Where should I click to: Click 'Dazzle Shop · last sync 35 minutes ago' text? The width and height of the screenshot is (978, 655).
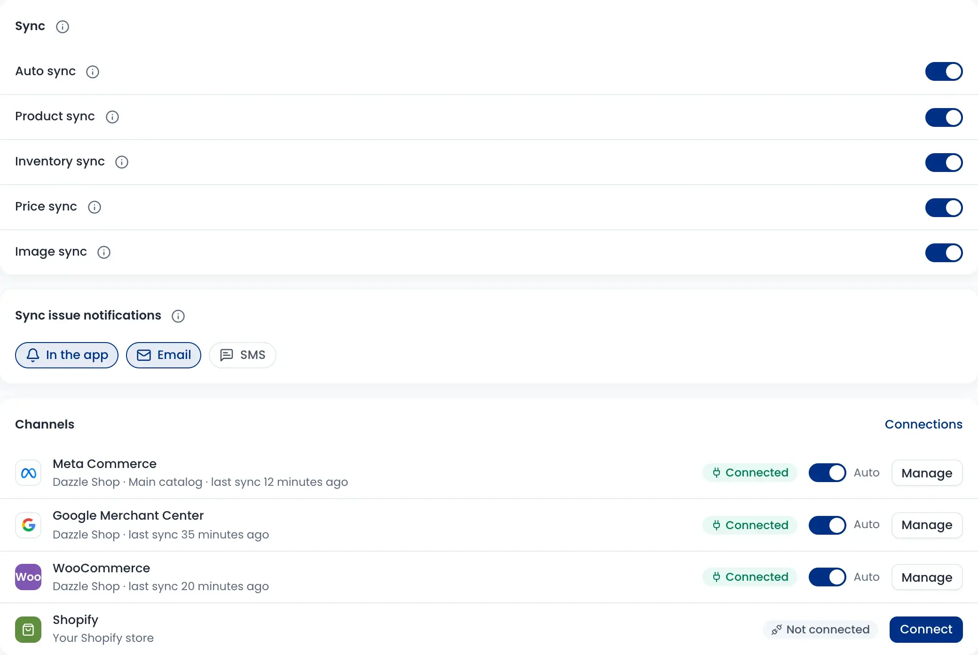(161, 535)
